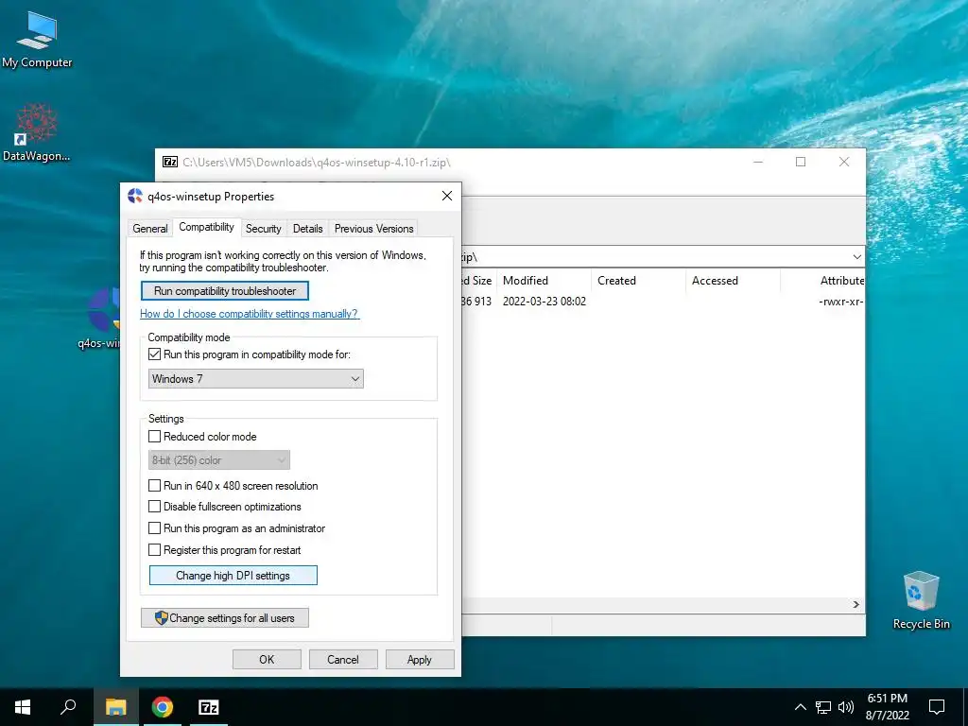Enable Reduced color mode
Image resolution: width=968 pixels, height=726 pixels.
coord(154,437)
